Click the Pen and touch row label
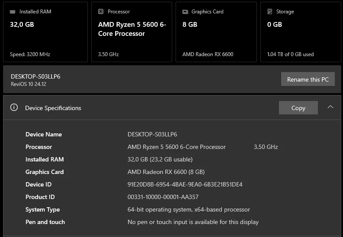Viewport: 343px width, 237px height. (x=45, y=222)
